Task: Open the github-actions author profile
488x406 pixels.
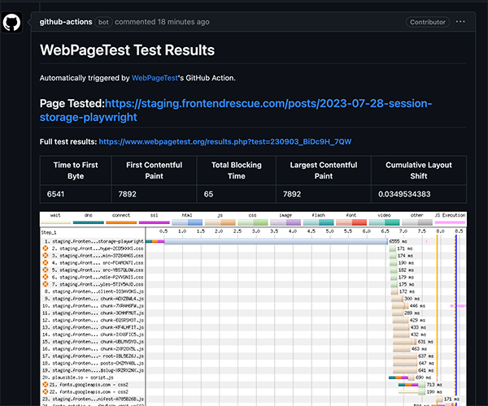Action: coord(66,22)
